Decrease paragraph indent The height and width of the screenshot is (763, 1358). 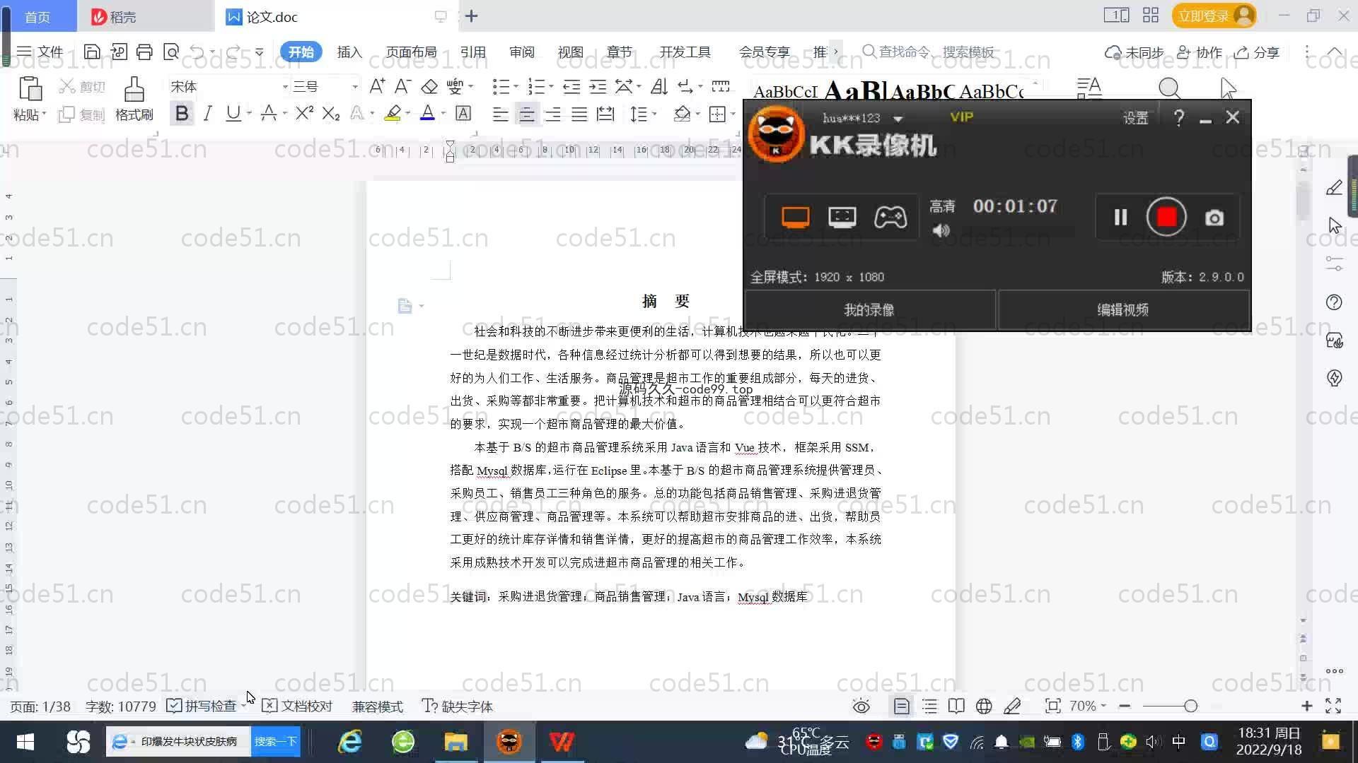571,86
